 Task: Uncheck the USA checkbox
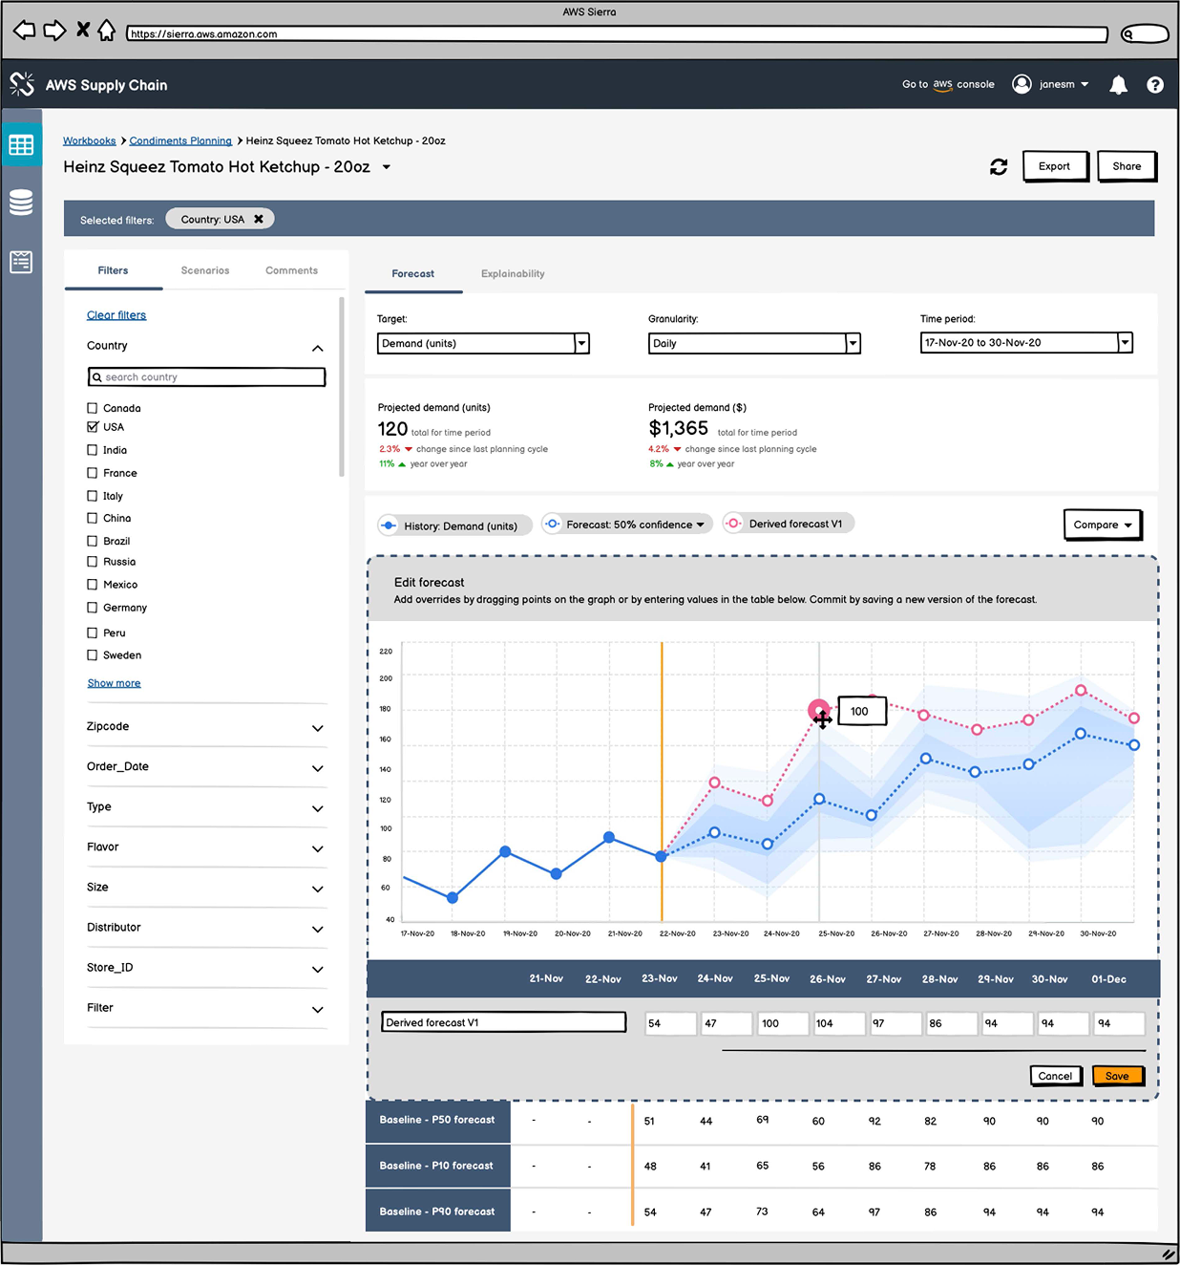click(93, 427)
